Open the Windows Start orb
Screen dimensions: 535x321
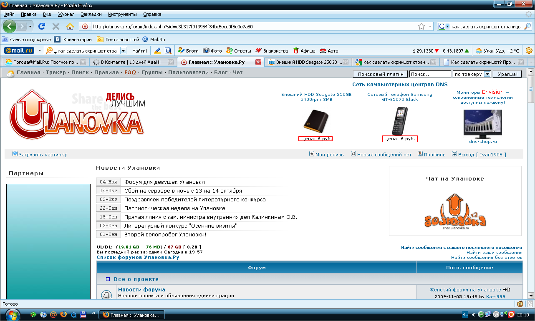tap(11, 314)
